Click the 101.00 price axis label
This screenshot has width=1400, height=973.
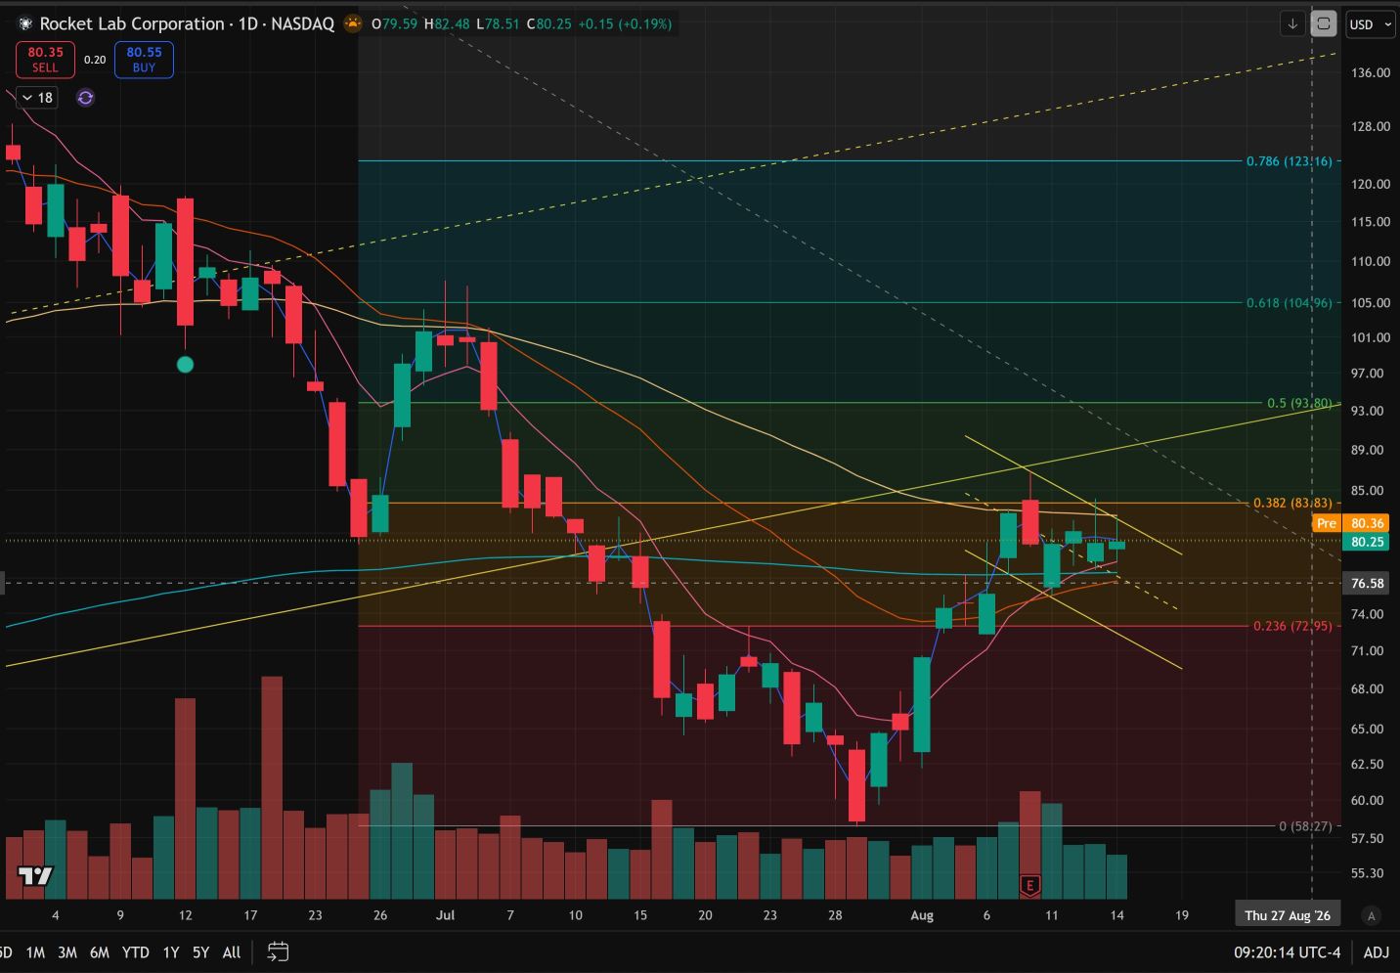[x=1370, y=337]
